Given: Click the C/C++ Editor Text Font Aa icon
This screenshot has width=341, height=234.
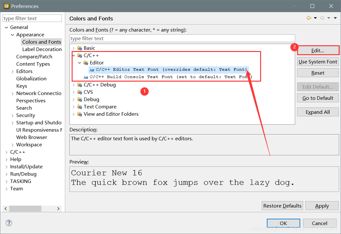Looking at the screenshot, I should (92, 70).
